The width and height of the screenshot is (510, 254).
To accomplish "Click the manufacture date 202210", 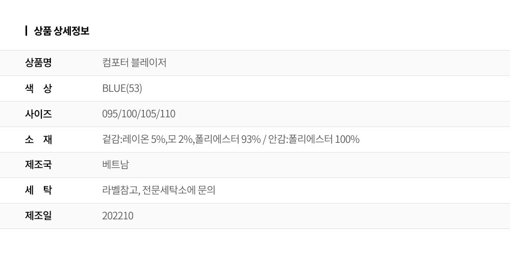I will (x=118, y=216).
